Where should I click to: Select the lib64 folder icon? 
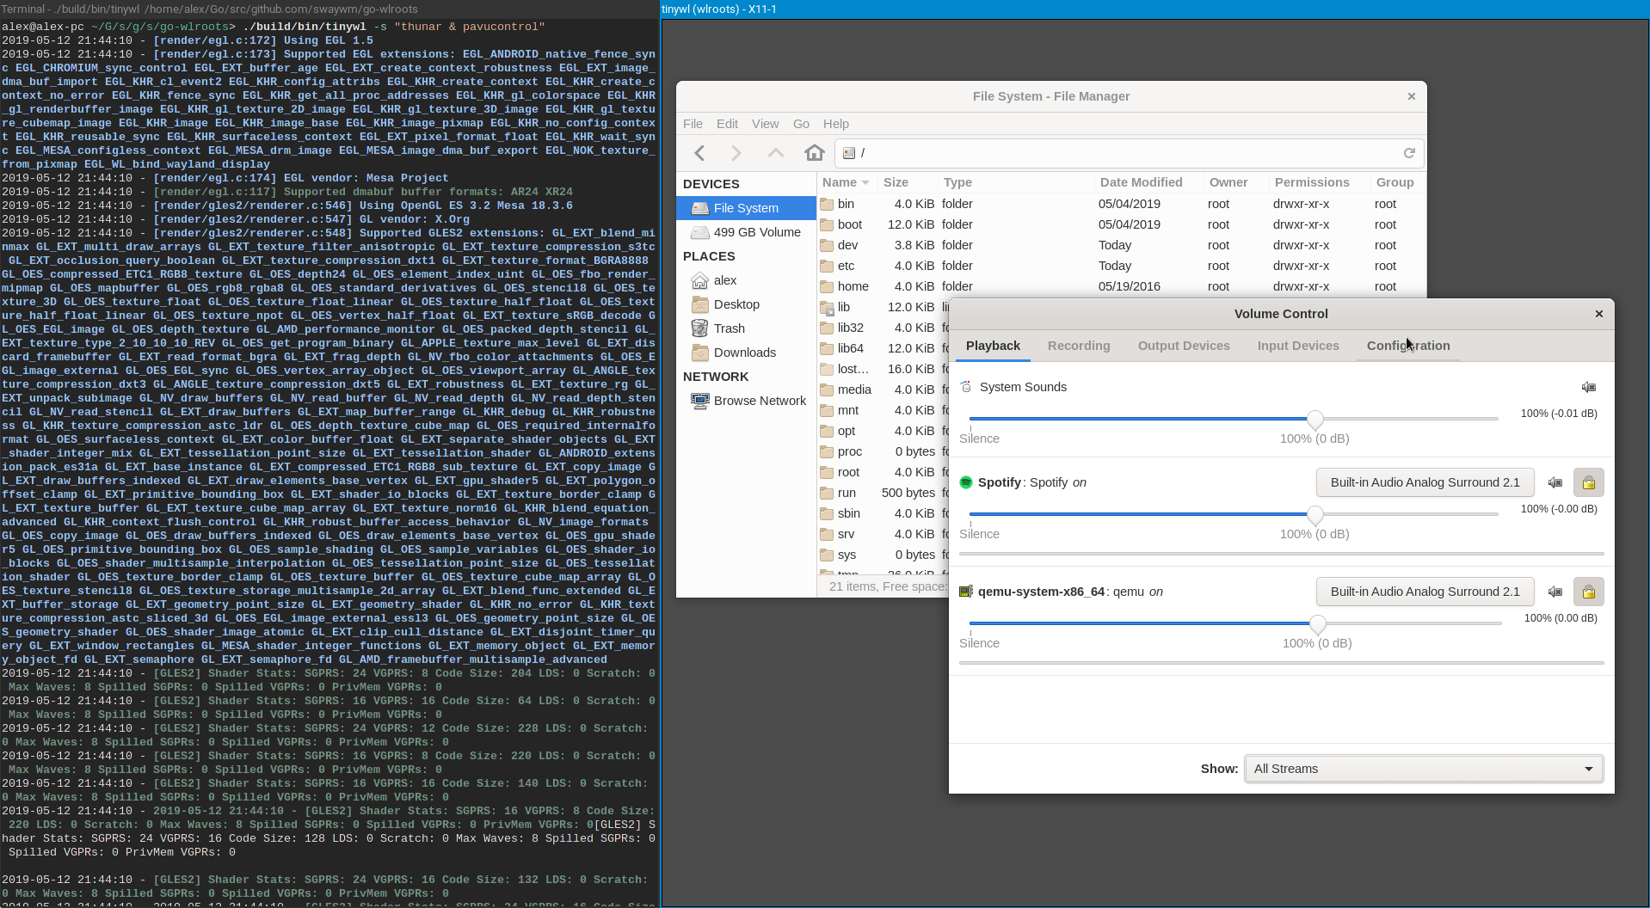click(827, 348)
